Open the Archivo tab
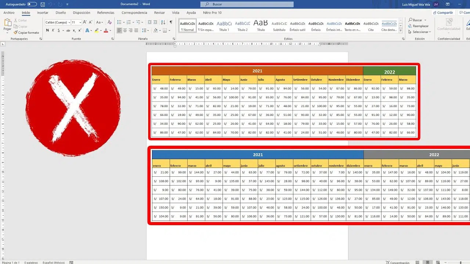470x264 pixels. [9, 12]
